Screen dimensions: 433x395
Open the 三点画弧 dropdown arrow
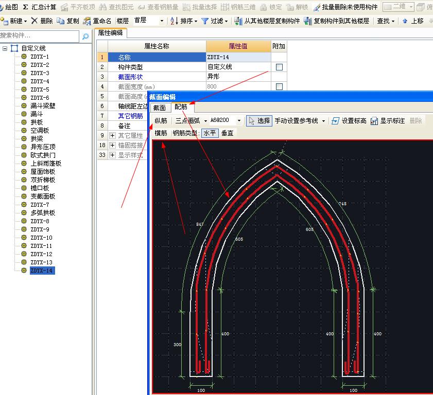pos(205,121)
